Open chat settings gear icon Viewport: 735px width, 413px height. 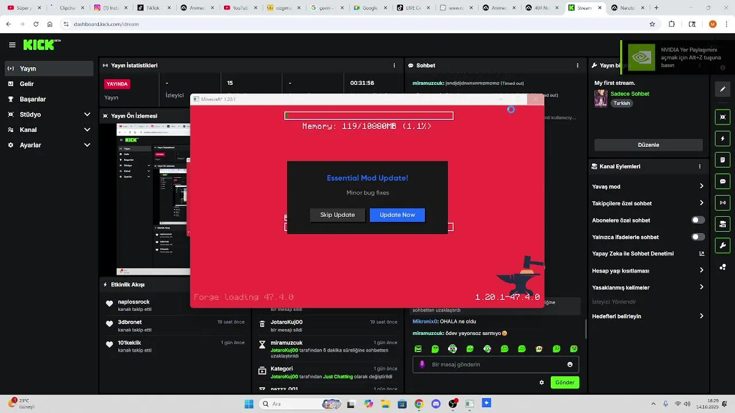(541, 383)
